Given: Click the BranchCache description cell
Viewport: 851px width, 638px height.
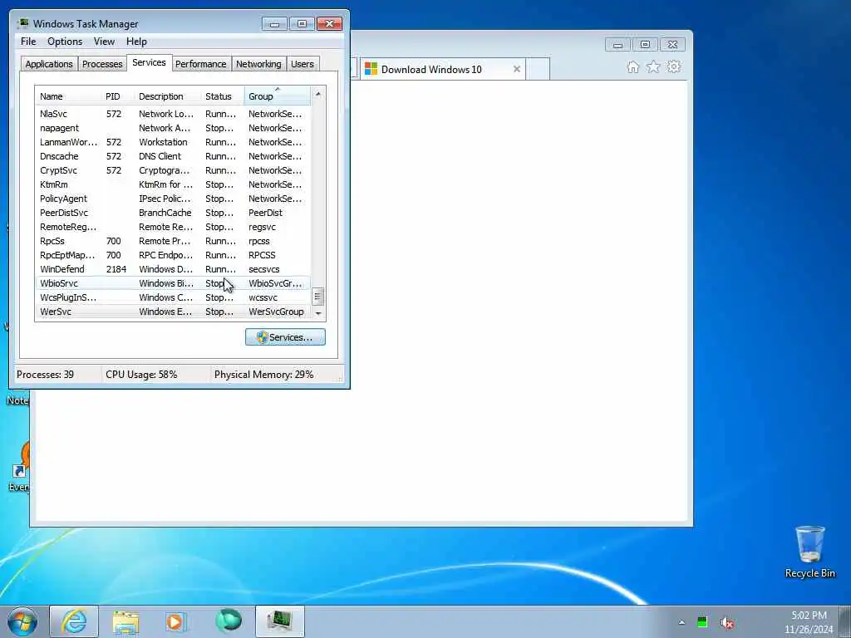Looking at the screenshot, I should [x=165, y=213].
